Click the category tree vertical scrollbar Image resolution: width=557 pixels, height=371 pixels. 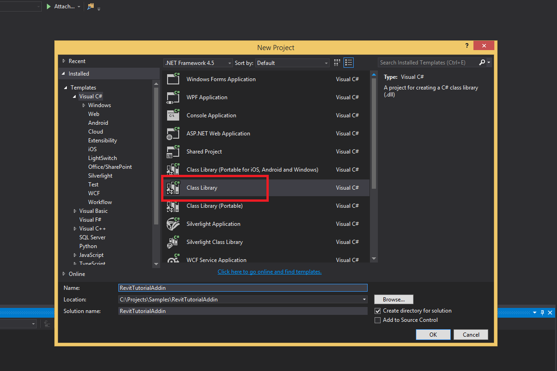click(156, 156)
